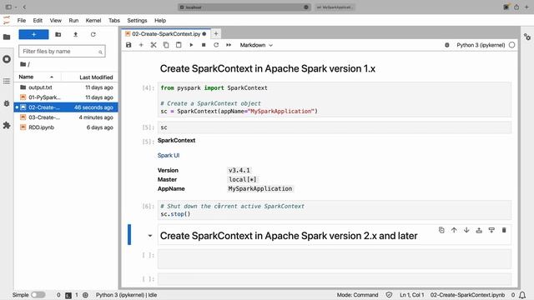Create a new folder in file browser
Screen dimensions: 534x300
(x=58, y=34)
